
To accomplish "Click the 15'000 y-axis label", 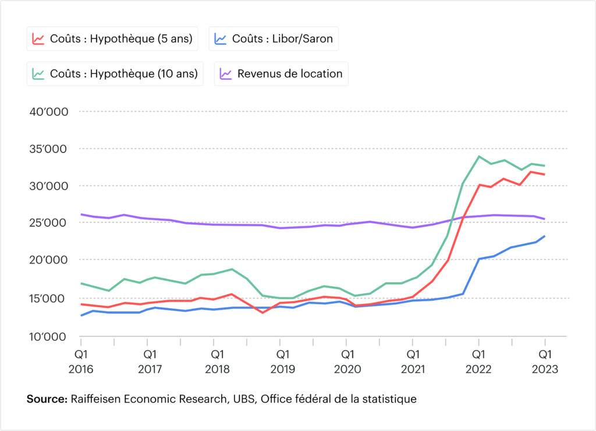I will coord(48,299).
